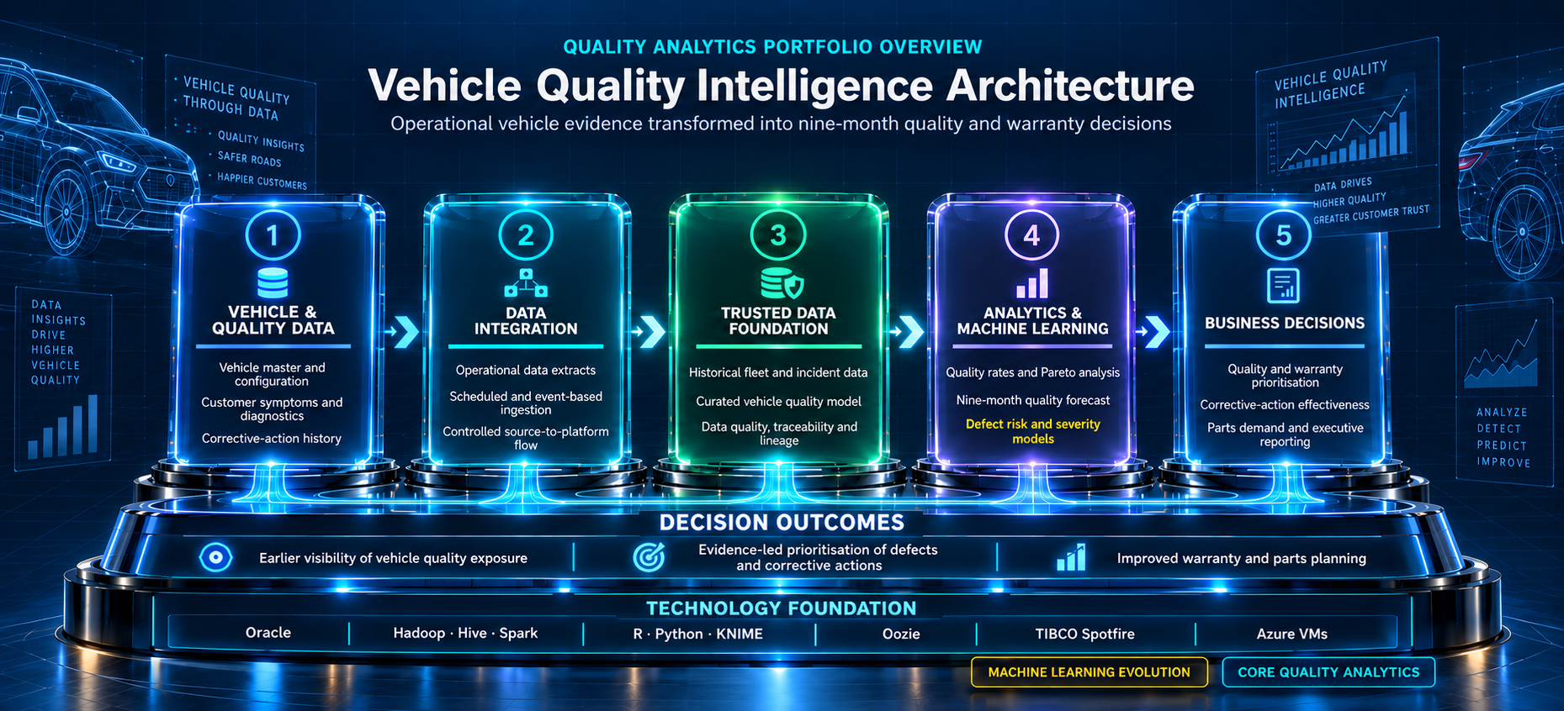The width and height of the screenshot is (1564, 711).
Task: Click Controlled source-to-platform flow text
Action: point(526,438)
